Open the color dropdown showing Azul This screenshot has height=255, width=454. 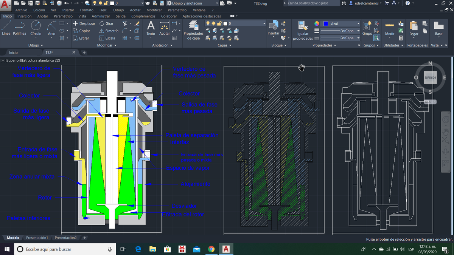(358, 23)
